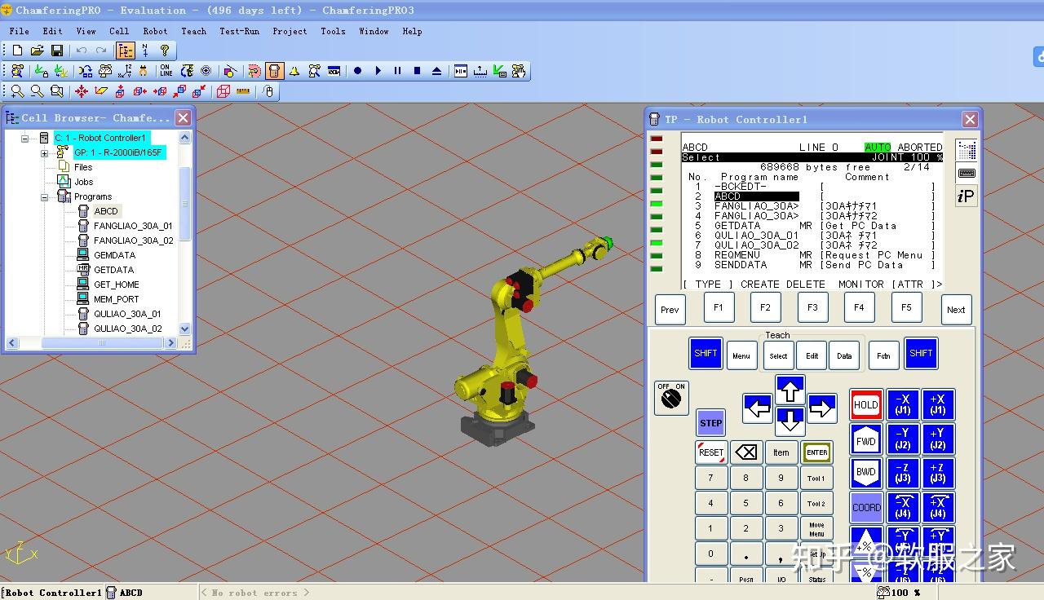The height and width of the screenshot is (600, 1044).
Task: Click the pendant backspace key
Action: click(x=746, y=452)
